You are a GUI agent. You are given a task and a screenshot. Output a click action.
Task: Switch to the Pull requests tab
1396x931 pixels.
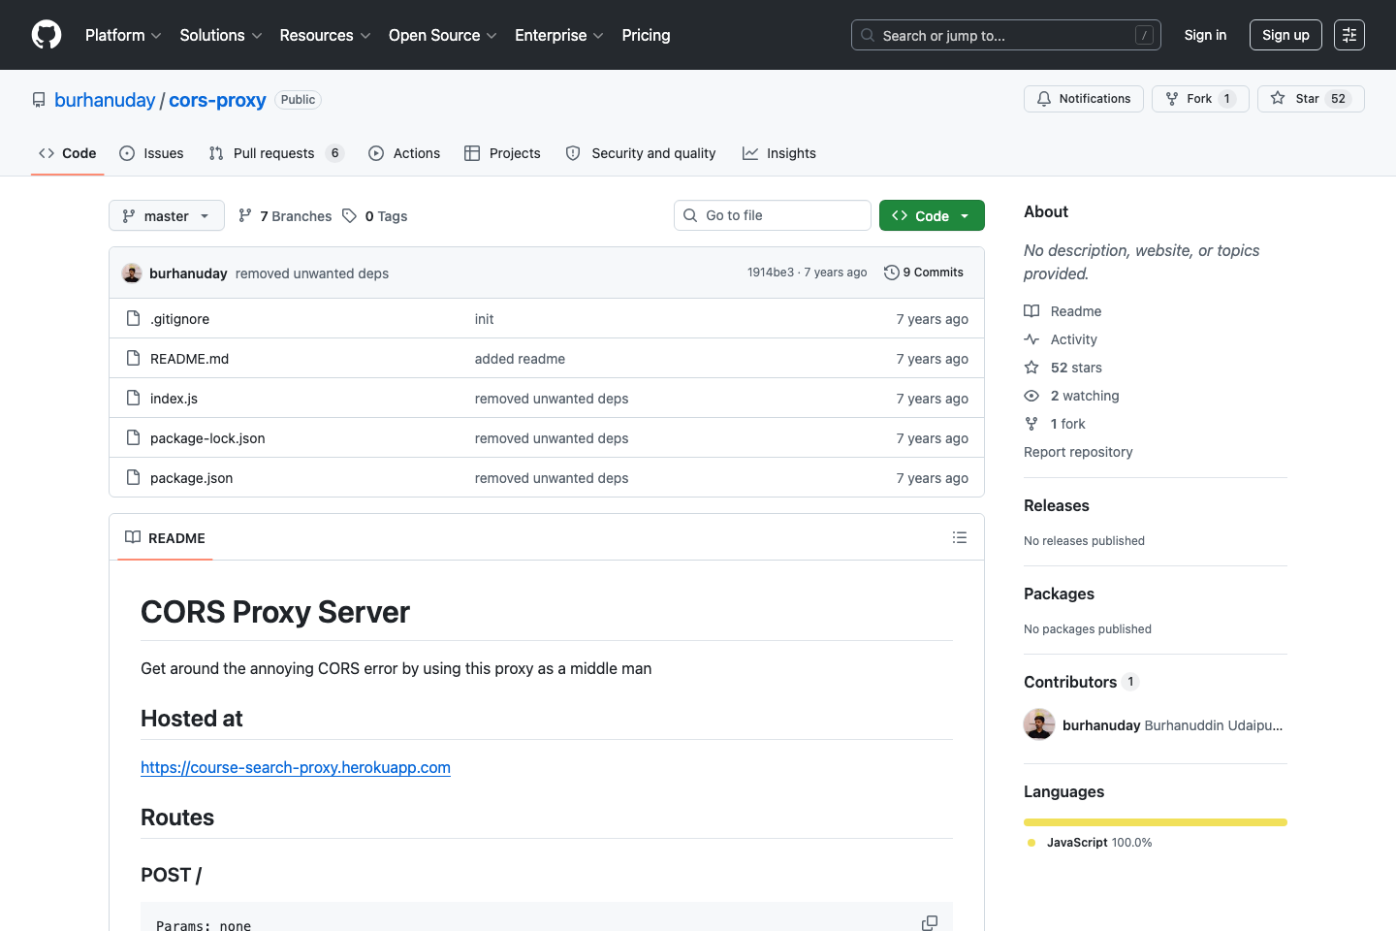click(274, 152)
